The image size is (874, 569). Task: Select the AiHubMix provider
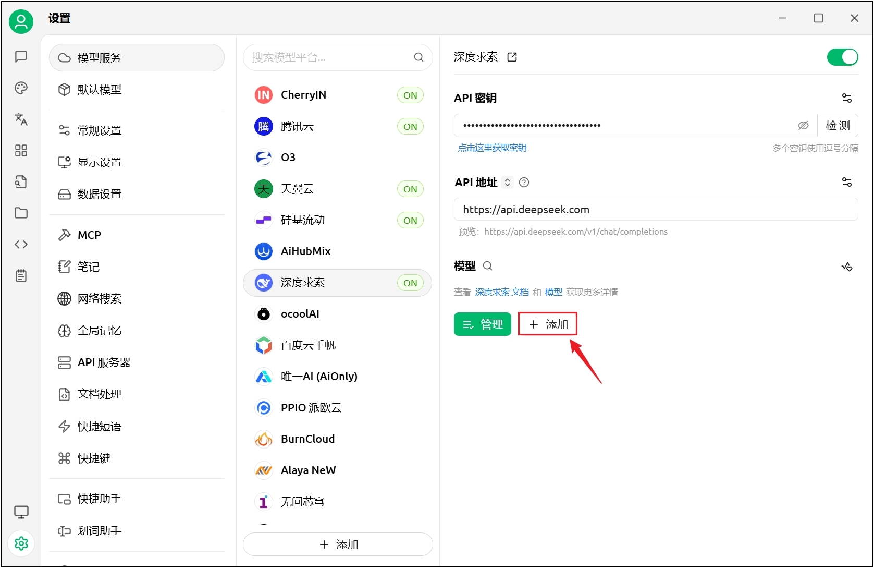coord(338,251)
